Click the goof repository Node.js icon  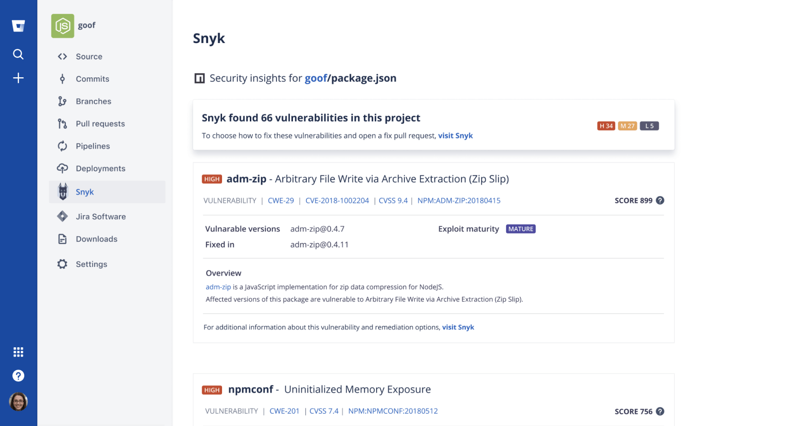[x=62, y=26]
